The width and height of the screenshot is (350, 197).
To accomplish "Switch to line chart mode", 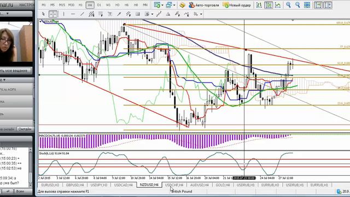I will tap(278, 5).
